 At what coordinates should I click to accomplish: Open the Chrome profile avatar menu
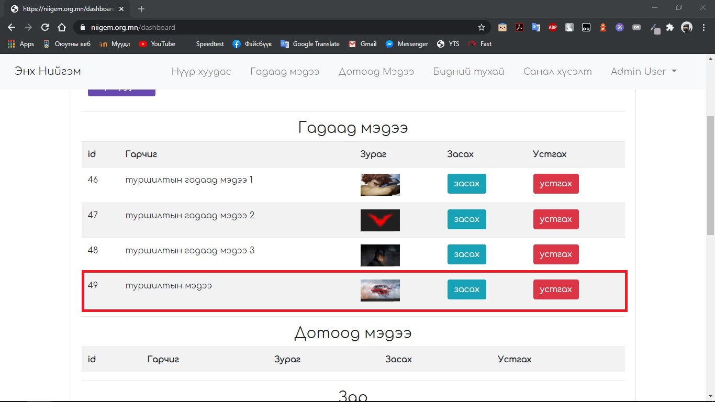pos(687,27)
